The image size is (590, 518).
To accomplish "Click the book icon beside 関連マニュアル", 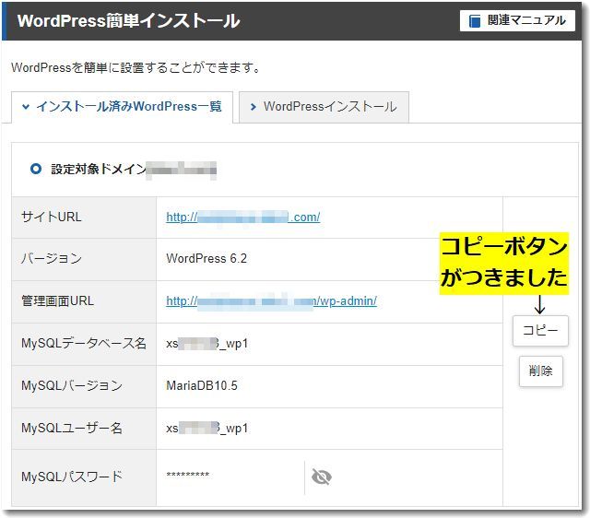I will (x=475, y=20).
